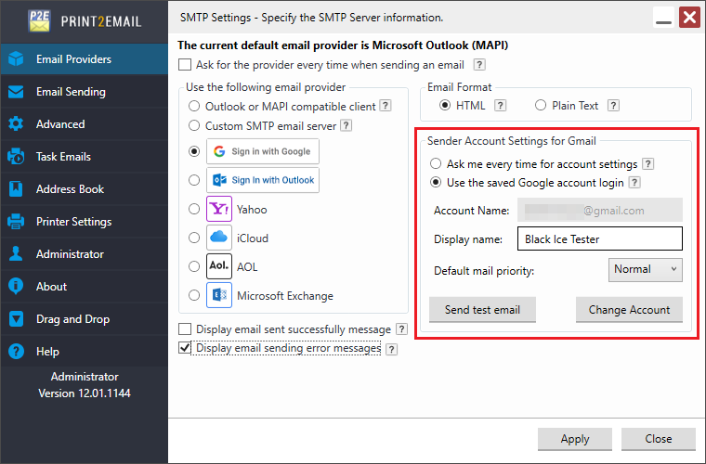Open help for Custom SMTP email server
The image size is (706, 464).
click(346, 125)
